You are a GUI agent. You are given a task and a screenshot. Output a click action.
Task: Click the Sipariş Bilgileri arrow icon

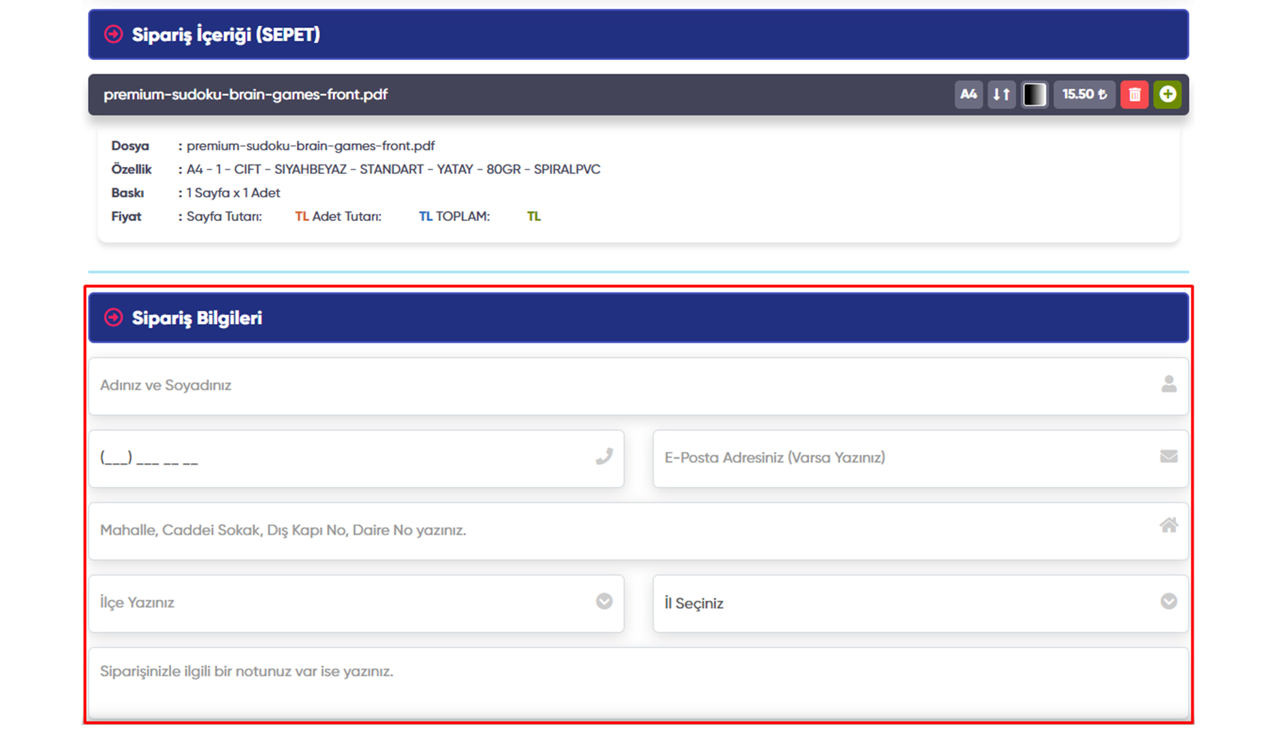click(113, 317)
